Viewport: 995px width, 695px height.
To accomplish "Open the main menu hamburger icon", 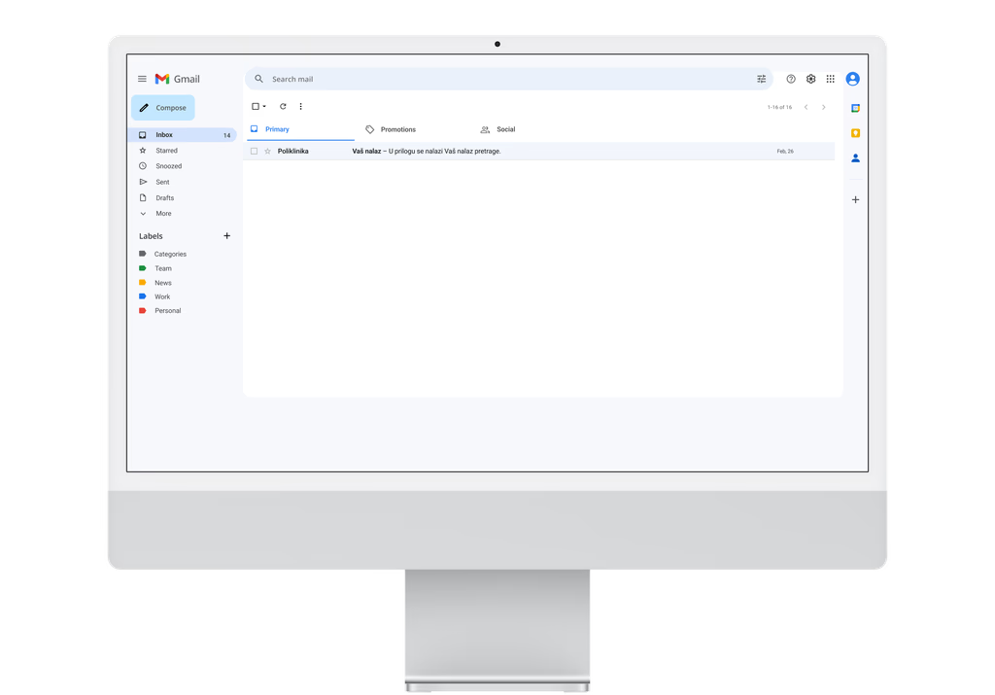I will click(x=142, y=79).
